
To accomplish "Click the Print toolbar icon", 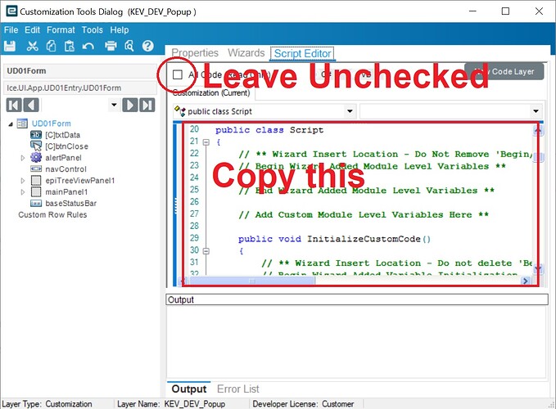I will coord(111,46).
